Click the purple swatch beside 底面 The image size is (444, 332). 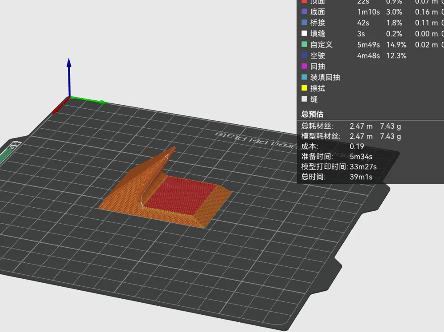(304, 12)
